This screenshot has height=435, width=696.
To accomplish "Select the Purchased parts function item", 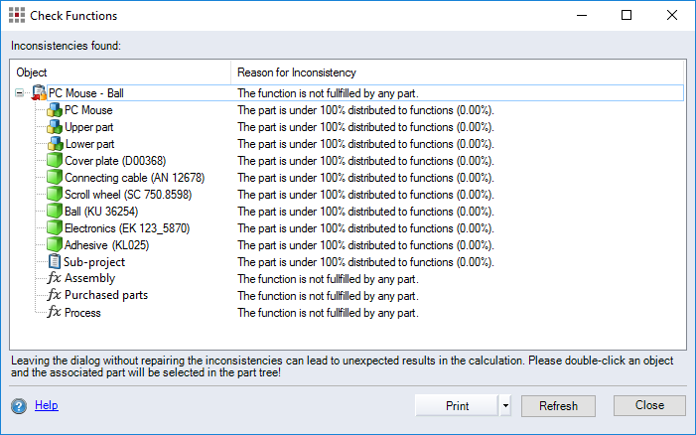I will click(x=106, y=295).
